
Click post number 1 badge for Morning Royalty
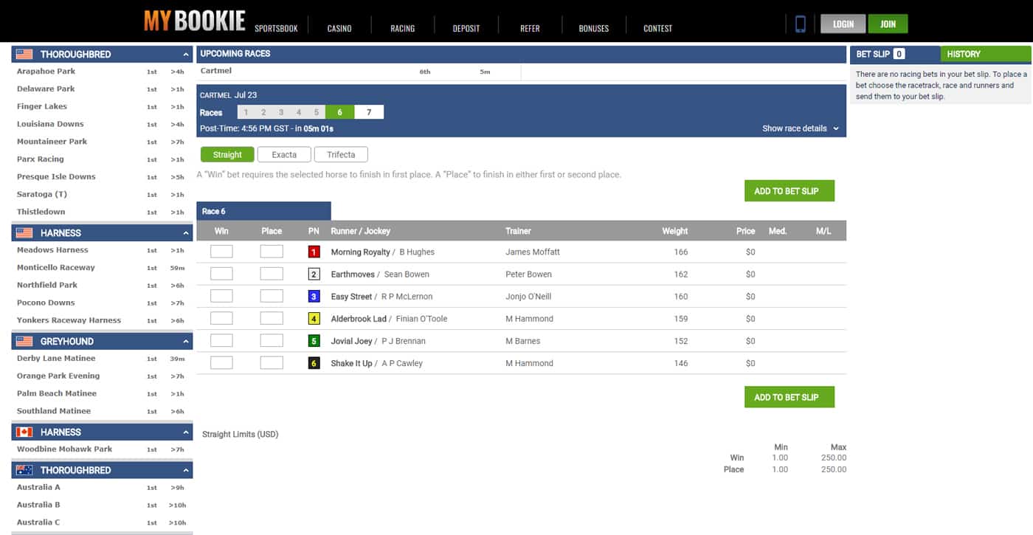314,252
